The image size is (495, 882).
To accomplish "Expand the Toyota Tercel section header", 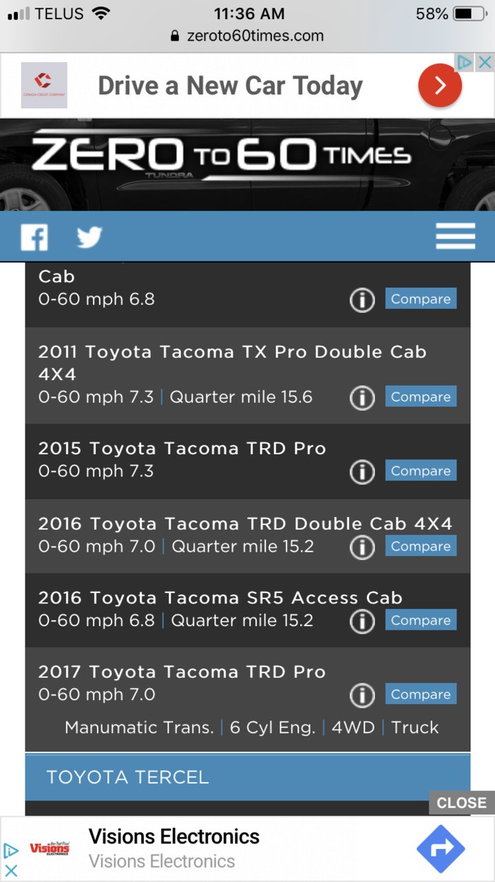I will 248,777.
